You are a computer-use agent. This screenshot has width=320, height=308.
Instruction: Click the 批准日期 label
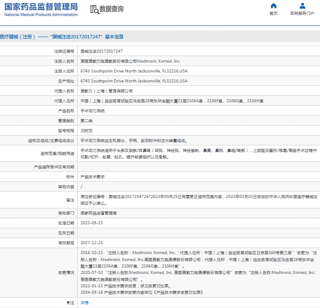click(66, 223)
